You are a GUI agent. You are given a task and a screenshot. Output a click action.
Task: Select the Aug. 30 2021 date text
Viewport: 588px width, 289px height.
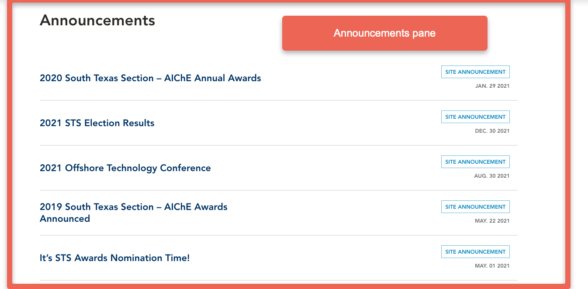point(492,176)
